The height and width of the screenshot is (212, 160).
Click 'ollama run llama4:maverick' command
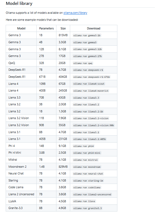tap(91, 91)
